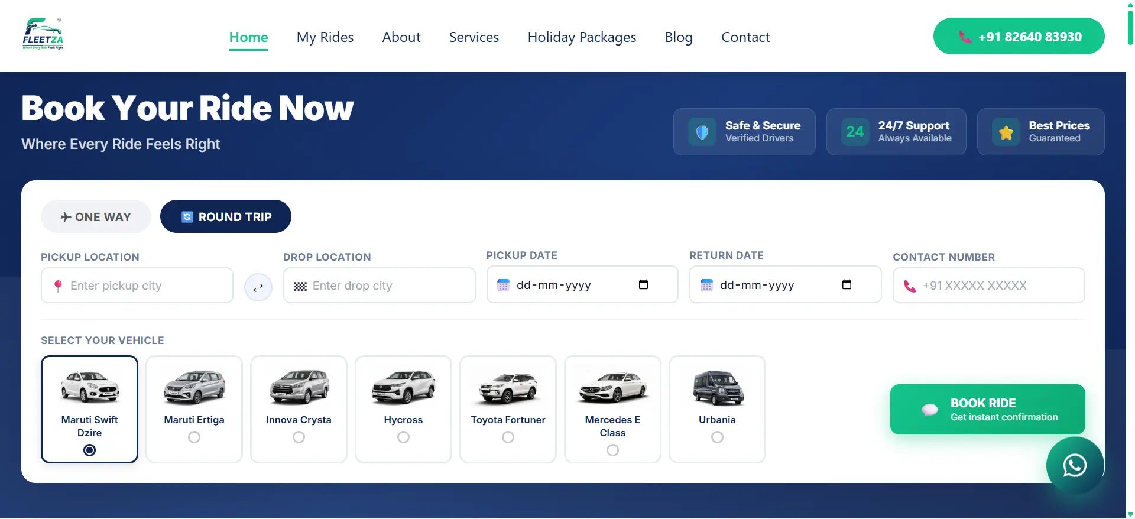
Task: Go to My Rides page
Action: (x=325, y=37)
